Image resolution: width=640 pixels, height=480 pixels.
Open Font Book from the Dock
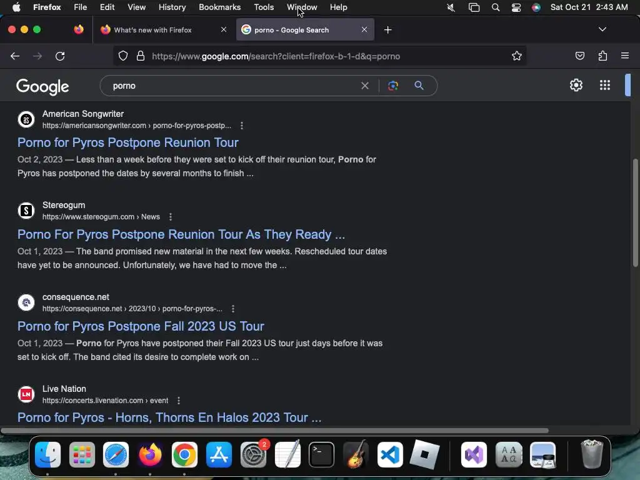point(509,454)
